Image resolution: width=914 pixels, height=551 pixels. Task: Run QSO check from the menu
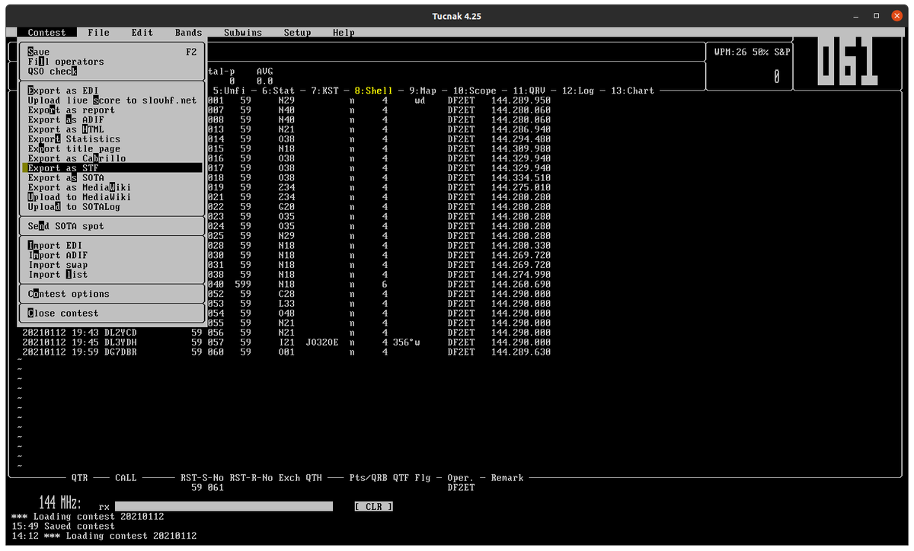coord(113,72)
